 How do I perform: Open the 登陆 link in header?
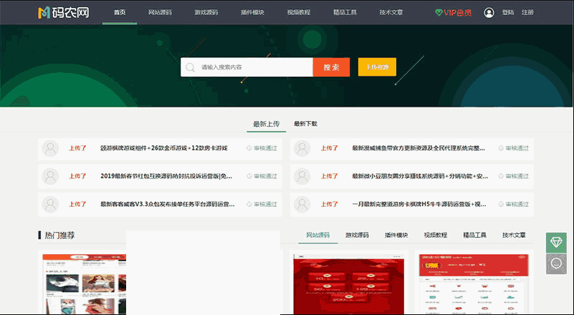click(508, 13)
